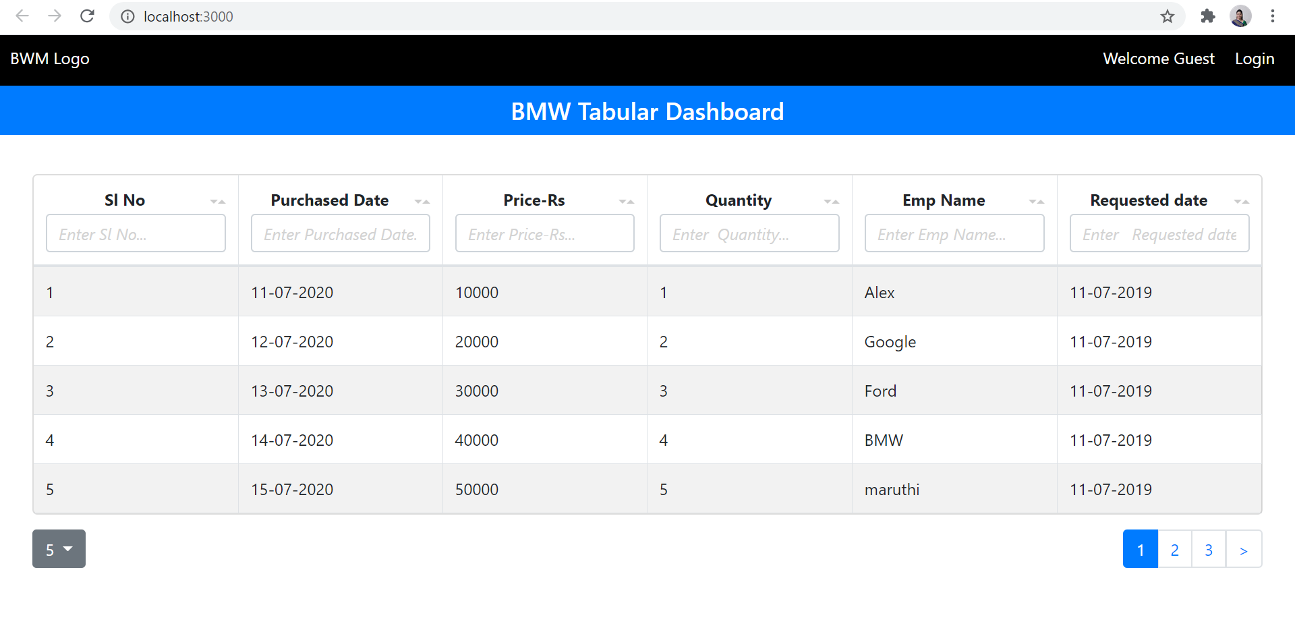
Task: Select the Login link
Action: click(1255, 59)
